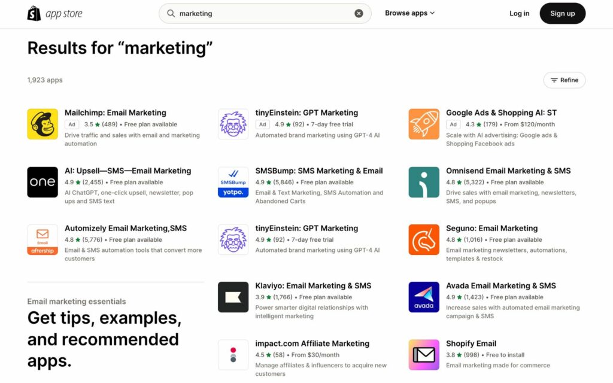
Task: Open the ONE app icon
Action: (43, 182)
